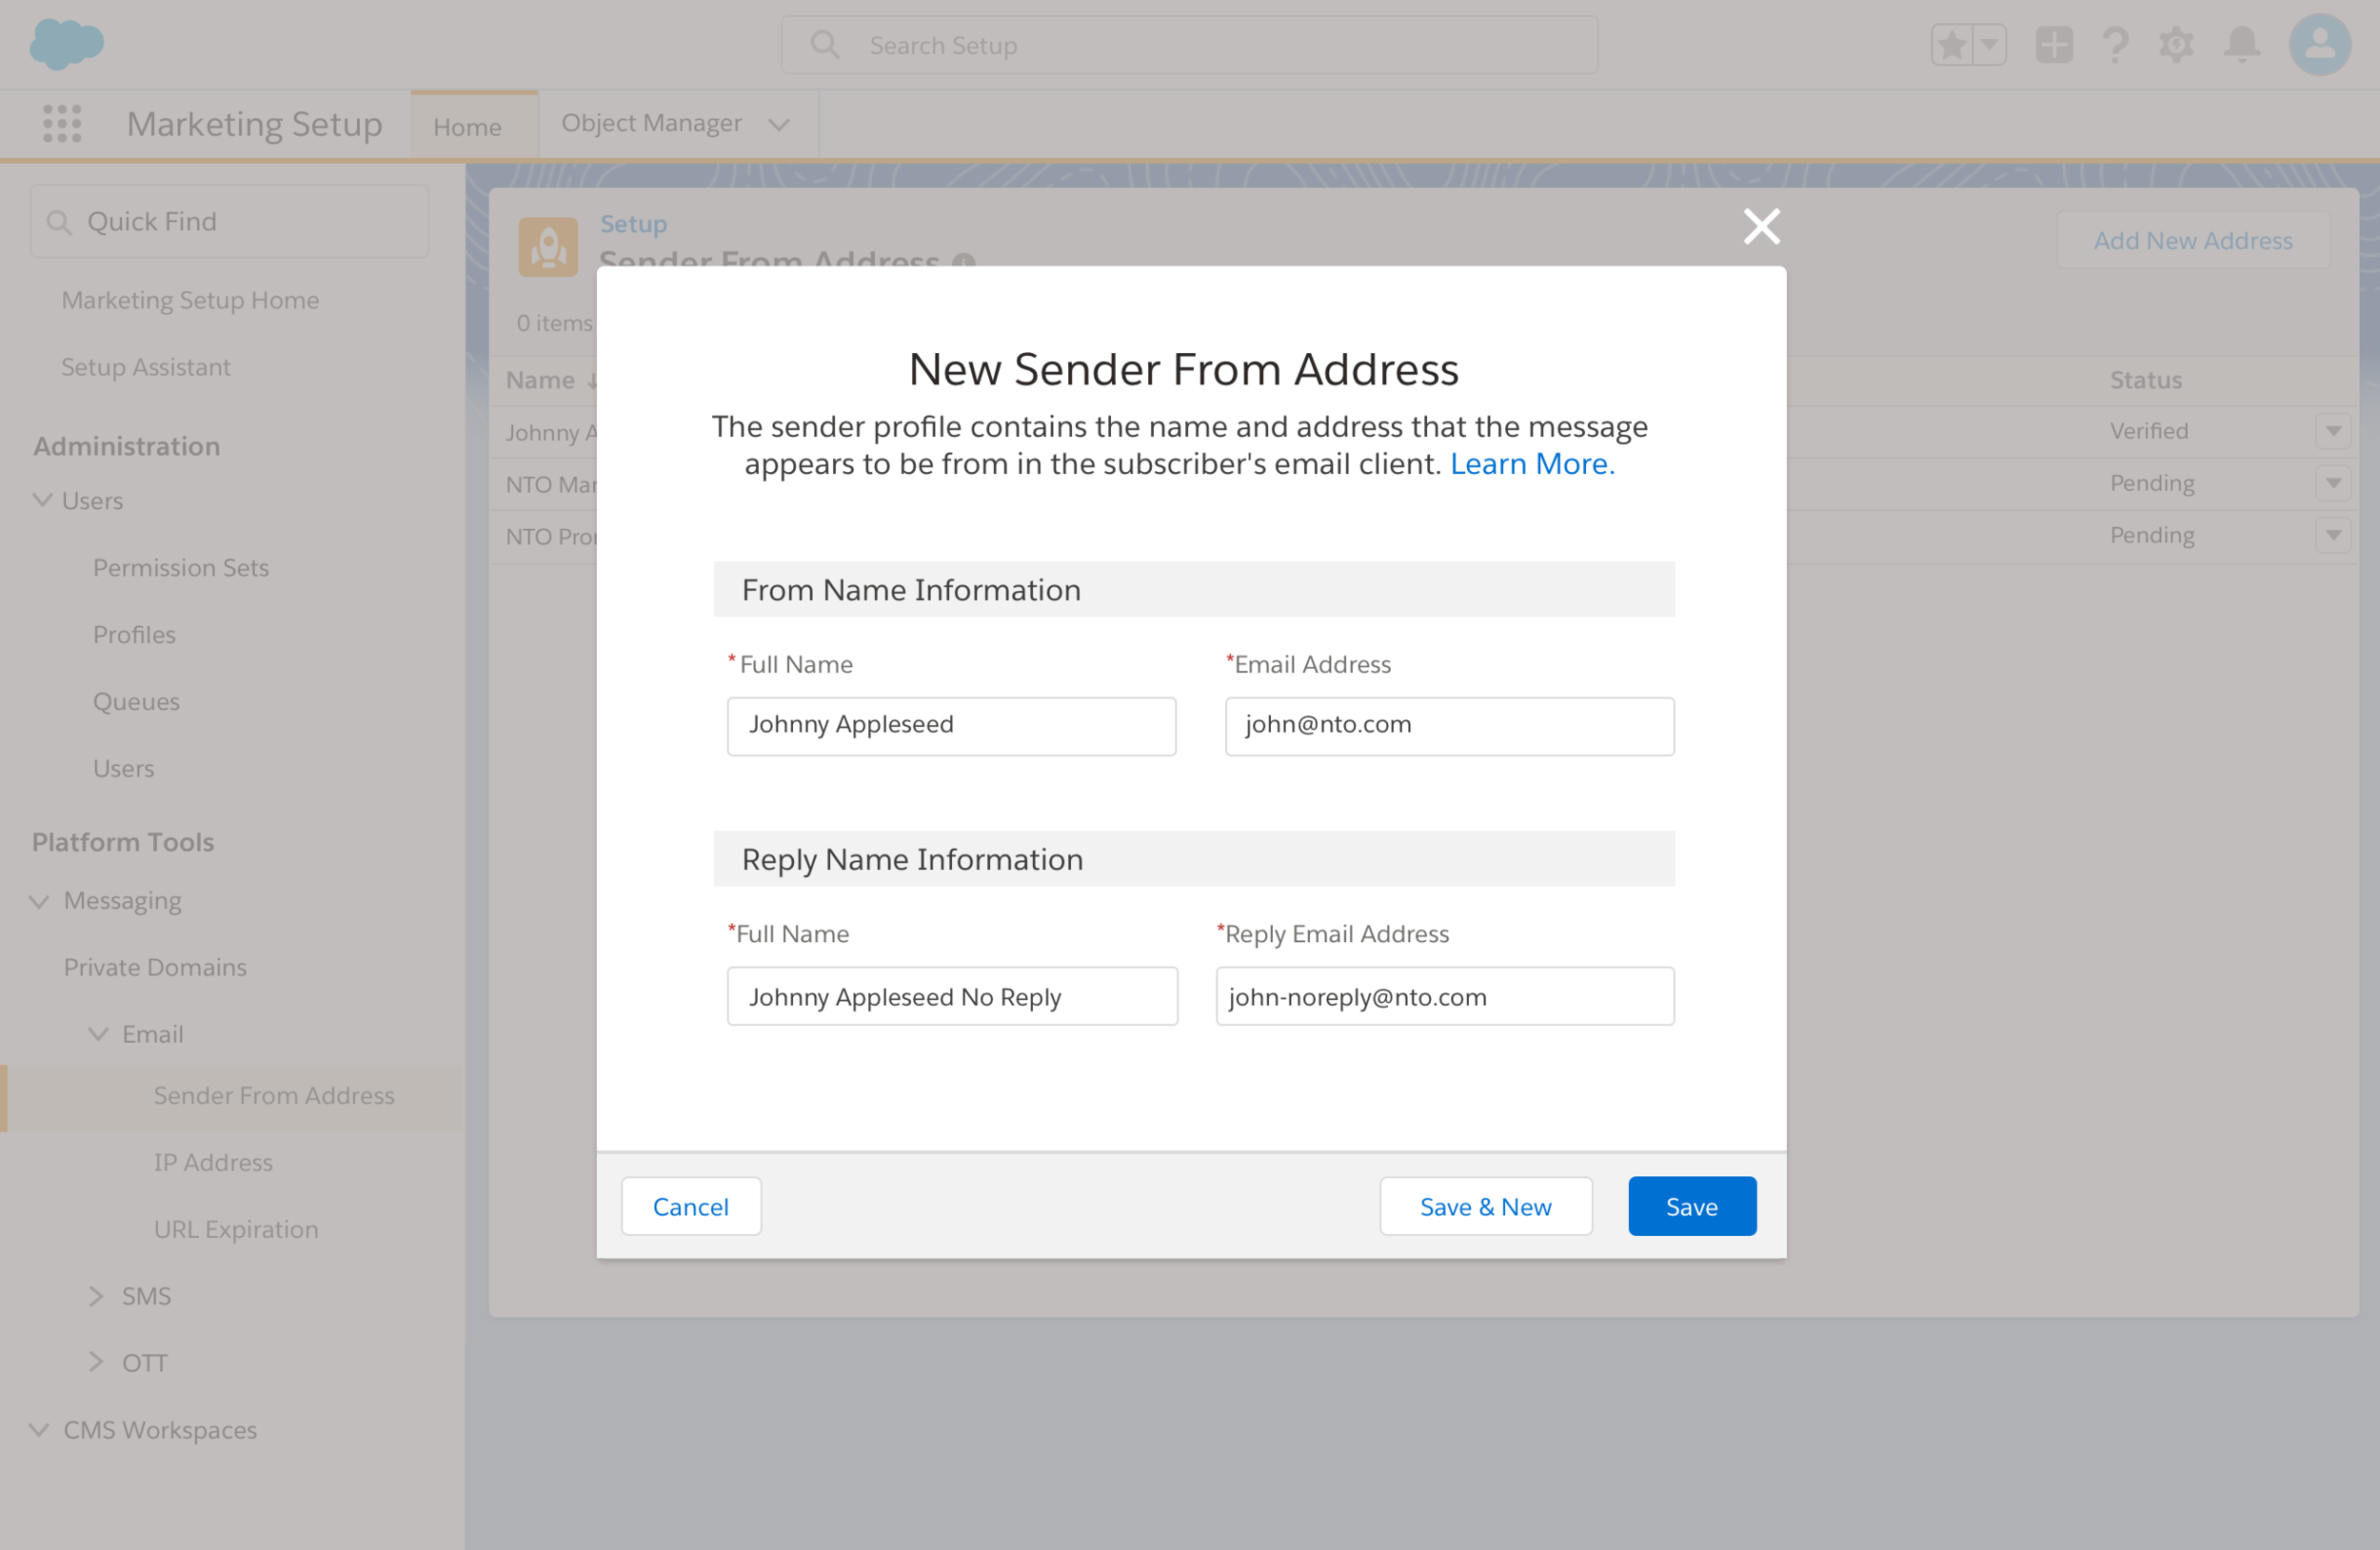This screenshot has height=1550, width=2380.
Task: Open the user profile avatar
Action: point(2319,45)
